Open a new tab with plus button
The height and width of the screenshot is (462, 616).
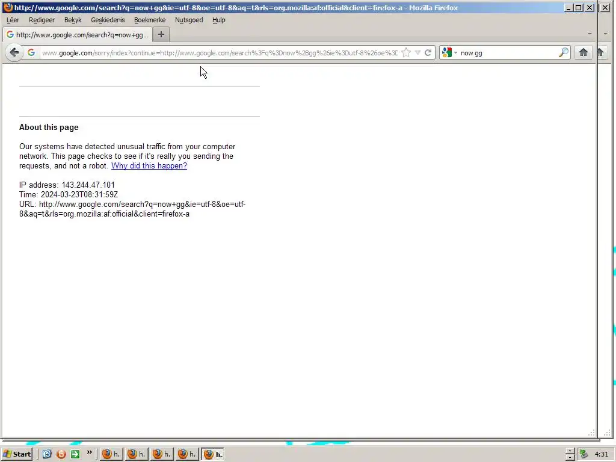click(x=161, y=34)
